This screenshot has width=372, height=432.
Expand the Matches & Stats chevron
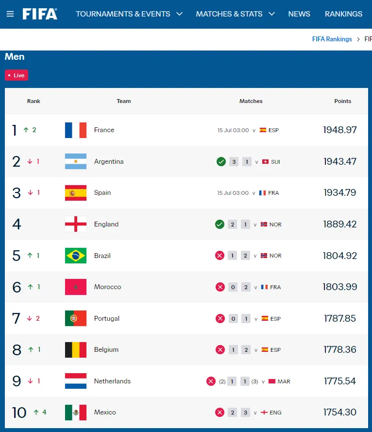pos(272,14)
